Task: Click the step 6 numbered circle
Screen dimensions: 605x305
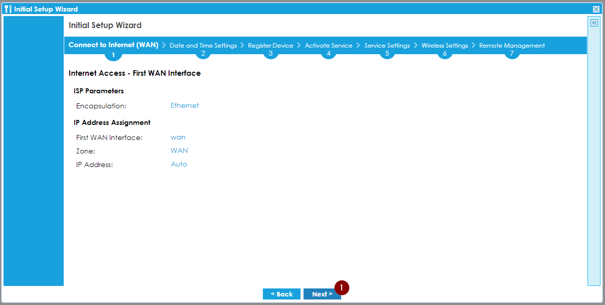Action: click(x=444, y=54)
